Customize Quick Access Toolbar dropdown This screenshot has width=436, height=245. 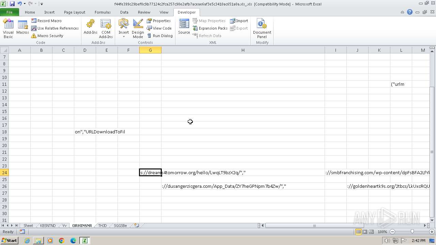42,4
